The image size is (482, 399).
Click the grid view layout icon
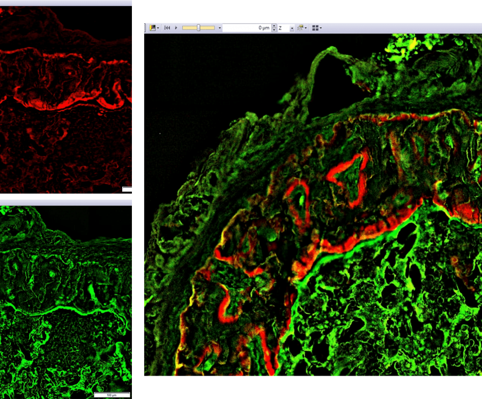click(315, 28)
